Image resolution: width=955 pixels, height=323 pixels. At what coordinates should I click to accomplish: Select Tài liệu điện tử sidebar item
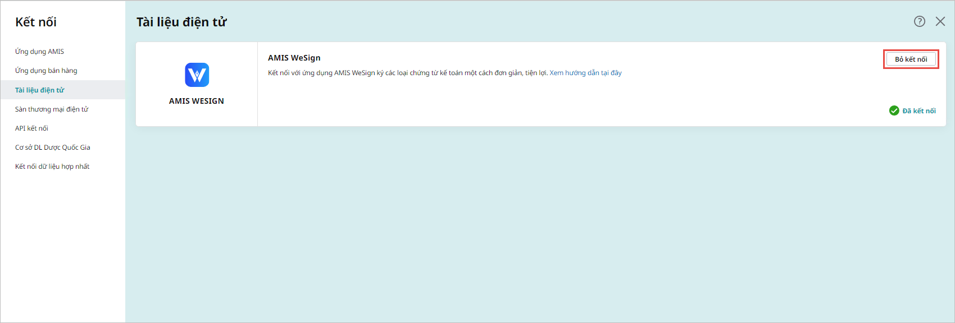coord(62,90)
